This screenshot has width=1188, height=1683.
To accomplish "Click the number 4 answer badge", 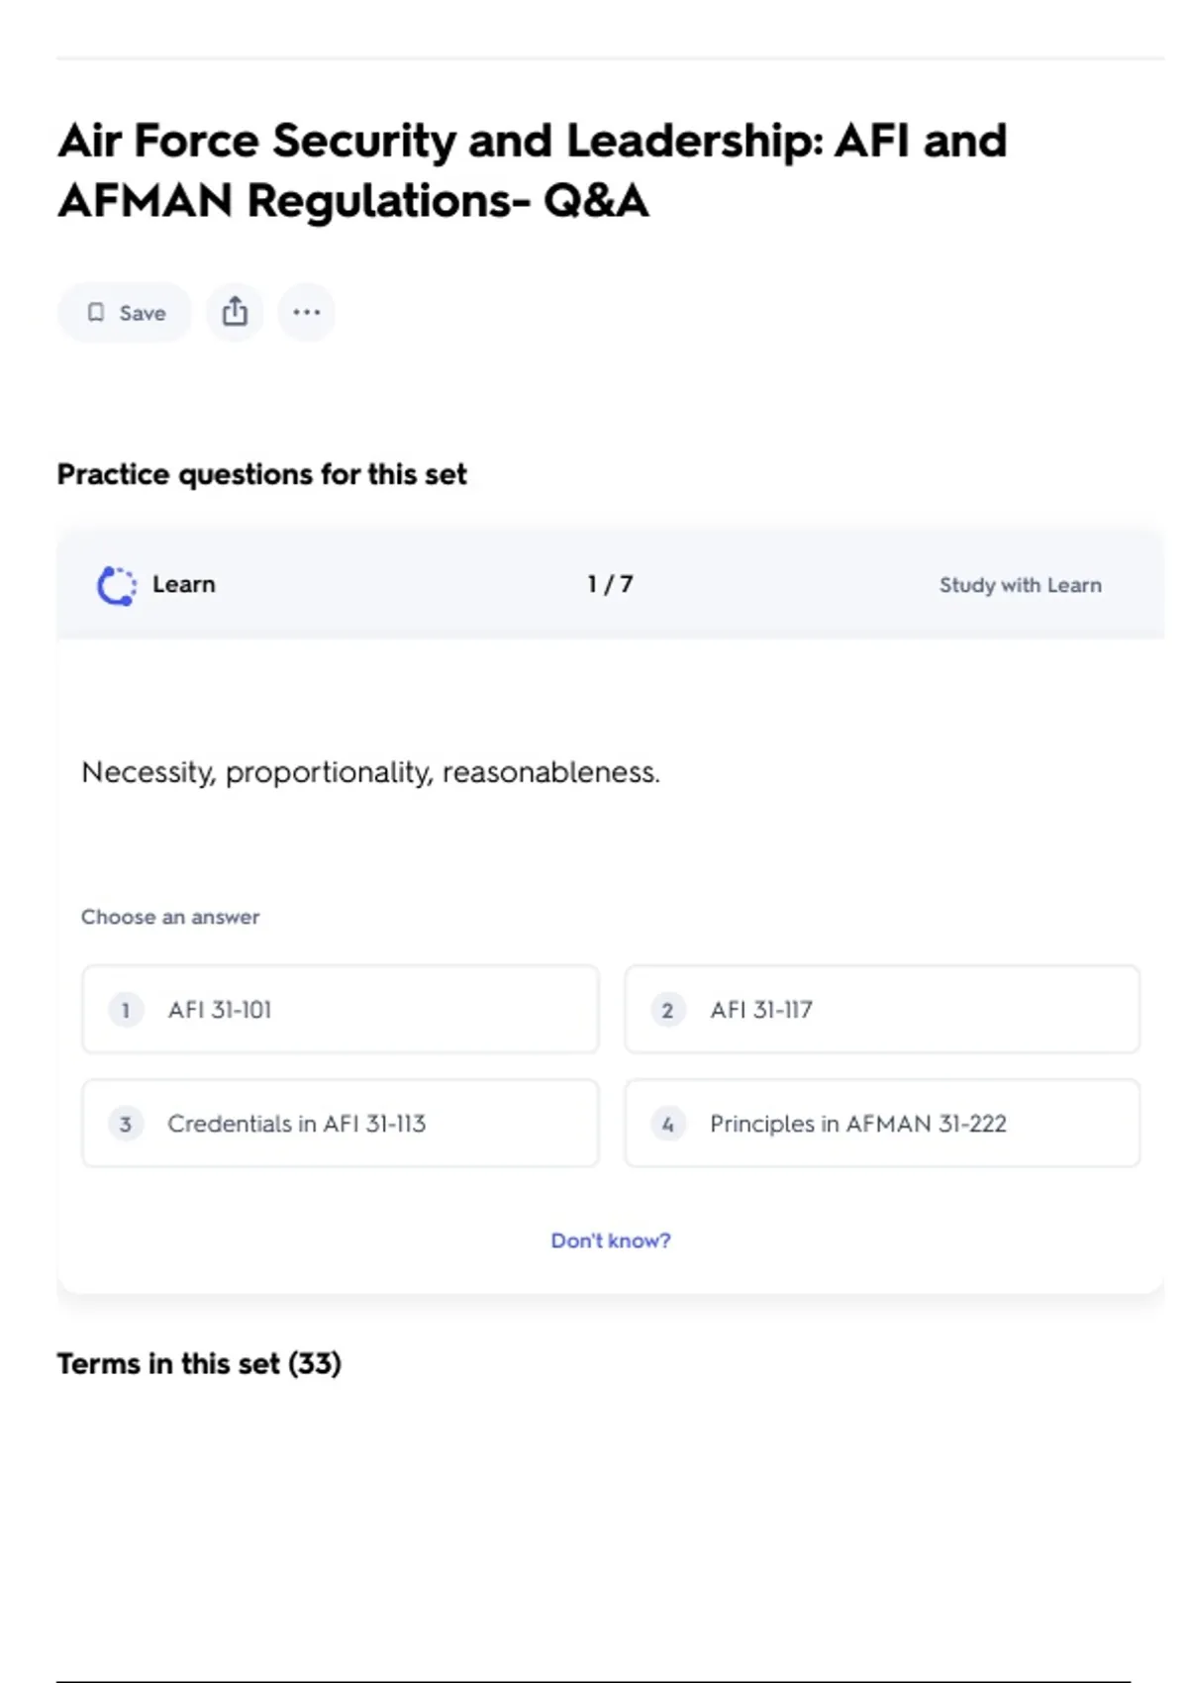I will click(667, 1124).
